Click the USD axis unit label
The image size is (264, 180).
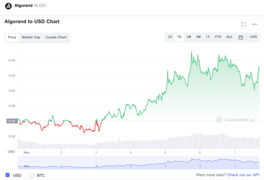click(x=11, y=152)
